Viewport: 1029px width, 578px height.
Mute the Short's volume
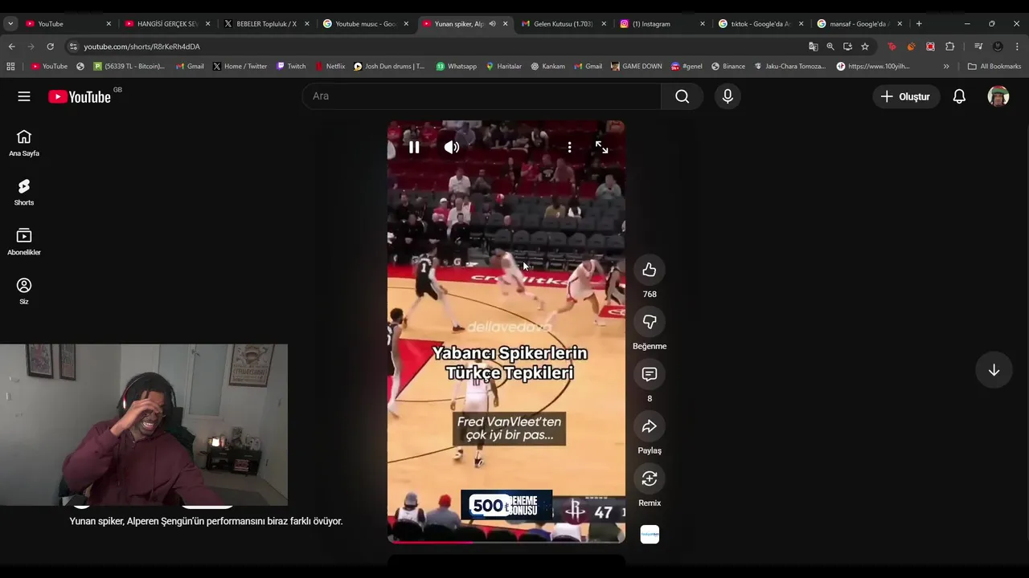coord(452,148)
